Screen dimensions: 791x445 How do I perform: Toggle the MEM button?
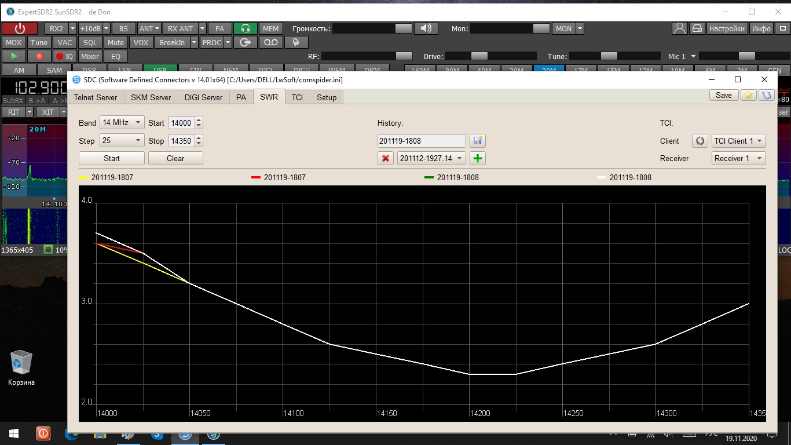(270, 28)
